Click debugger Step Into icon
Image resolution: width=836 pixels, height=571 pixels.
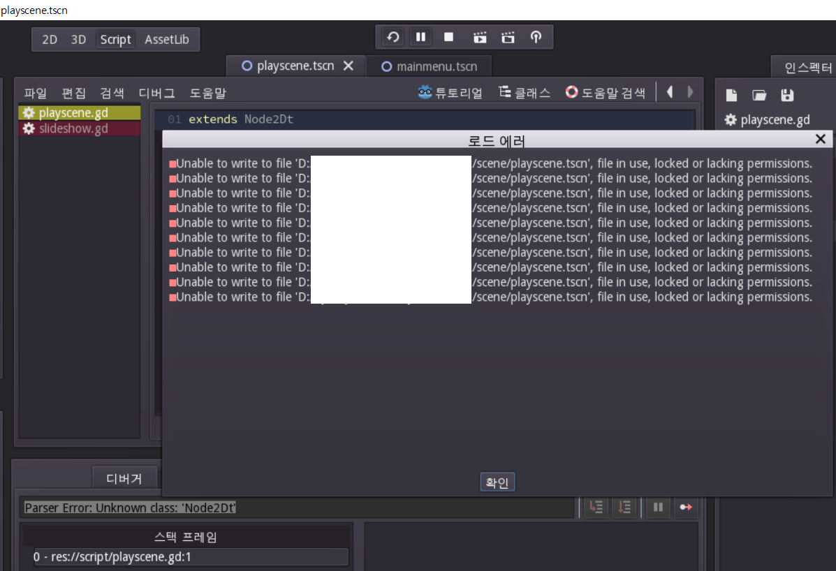point(596,507)
